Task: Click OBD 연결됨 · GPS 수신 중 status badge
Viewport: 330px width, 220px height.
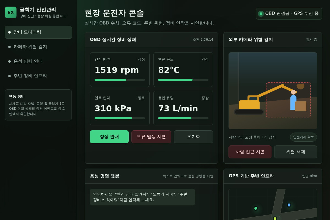Action: pyautogui.click(x=289, y=13)
